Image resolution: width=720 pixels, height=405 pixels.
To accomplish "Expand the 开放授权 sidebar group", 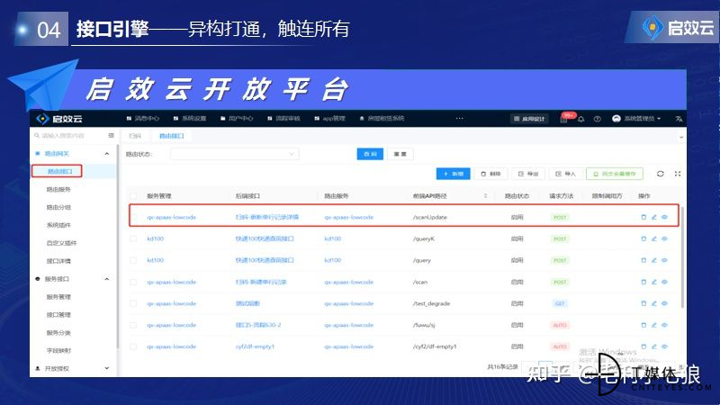I will pyautogui.click(x=106, y=368).
